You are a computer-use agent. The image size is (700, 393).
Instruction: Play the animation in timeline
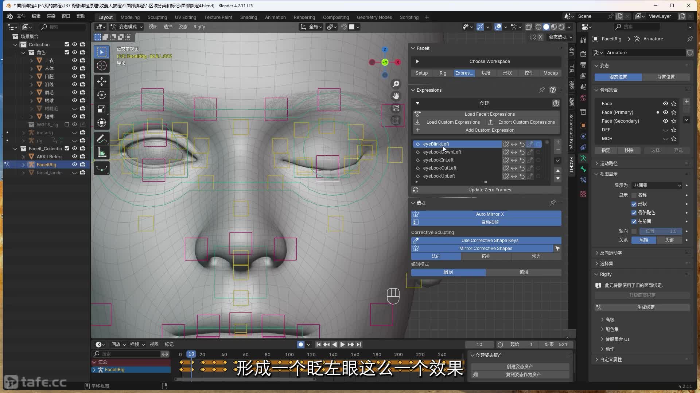click(342, 345)
